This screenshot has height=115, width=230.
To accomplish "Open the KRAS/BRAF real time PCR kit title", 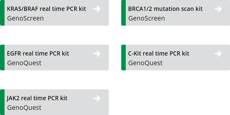I will 46,9.
